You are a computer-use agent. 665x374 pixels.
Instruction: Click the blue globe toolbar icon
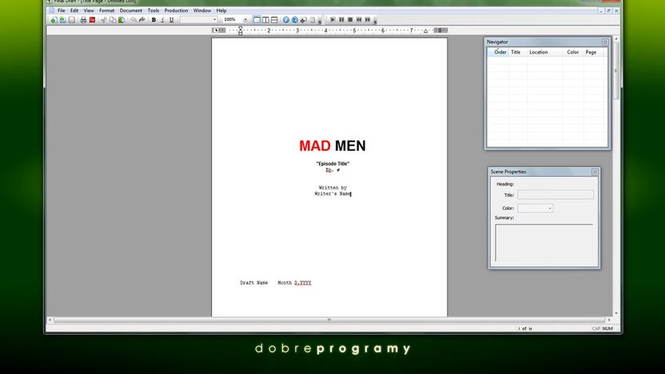[295, 20]
